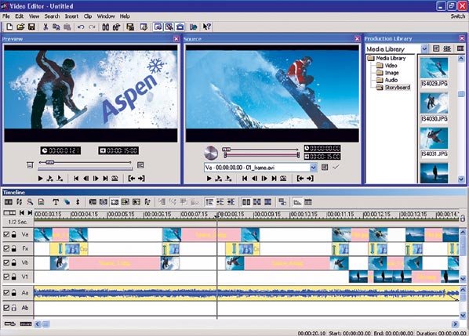Open the Clip menu
The image size is (469, 336).
(88, 16)
